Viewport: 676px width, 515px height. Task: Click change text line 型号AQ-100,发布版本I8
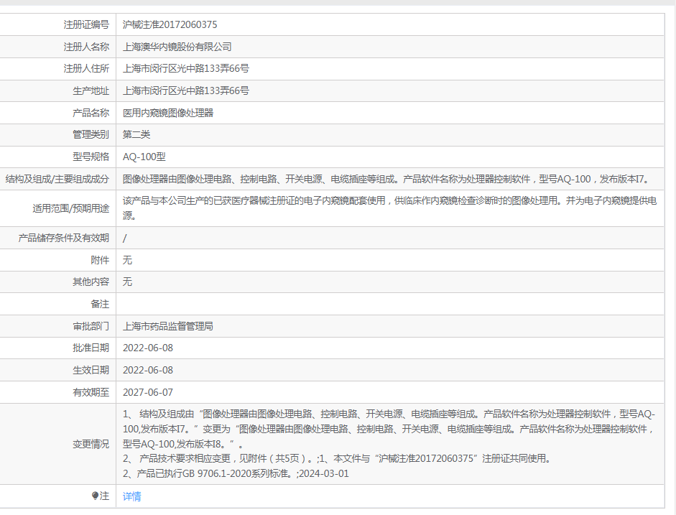coord(182,444)
